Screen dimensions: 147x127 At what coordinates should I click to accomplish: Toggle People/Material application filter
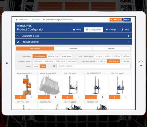point(39,56)
